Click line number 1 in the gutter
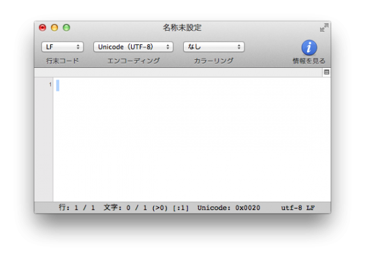365x261 pixels. pyautogui.click(x=50, y=84)
